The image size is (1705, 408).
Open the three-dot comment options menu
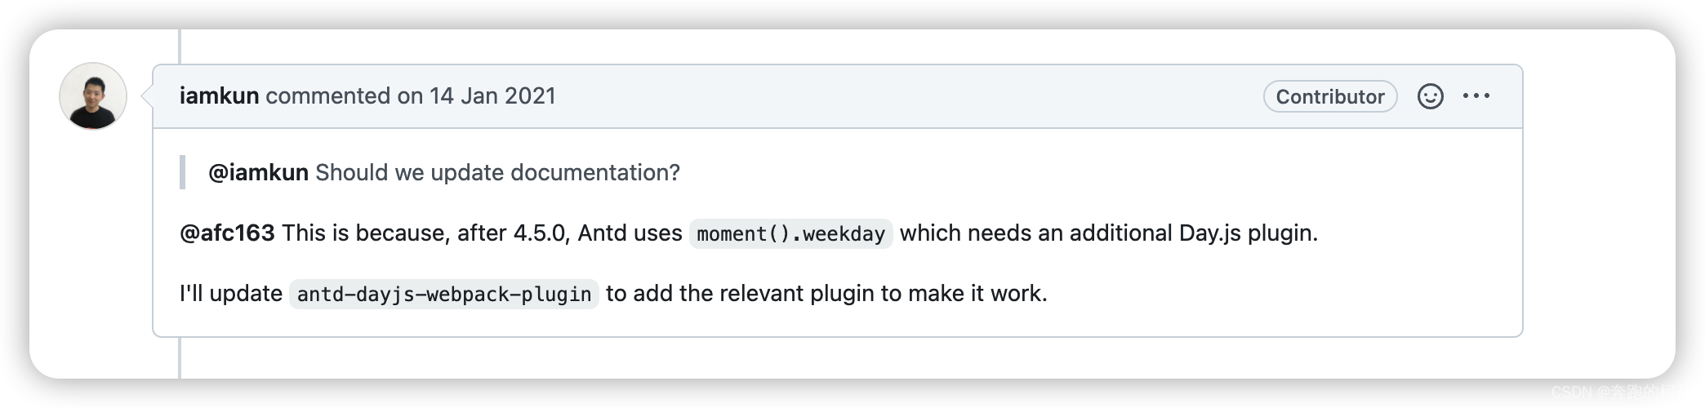point(1476,96)
